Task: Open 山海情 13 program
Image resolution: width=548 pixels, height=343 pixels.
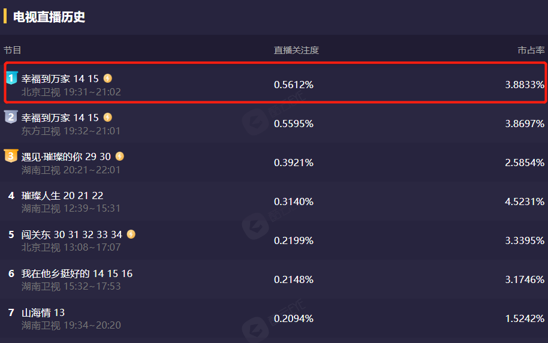Action: pyautogui.click(x=43, y=312)
